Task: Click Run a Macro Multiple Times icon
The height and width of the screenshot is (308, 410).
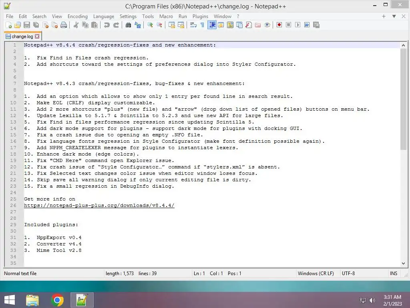Action: pyautogui.click(x=307, y=25)
